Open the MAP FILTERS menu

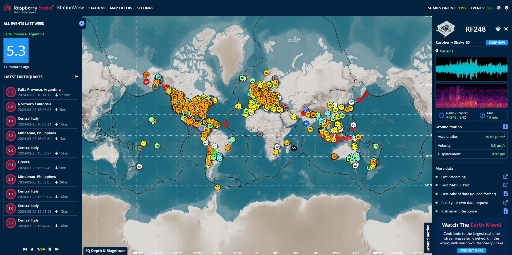tap(121, 8)
